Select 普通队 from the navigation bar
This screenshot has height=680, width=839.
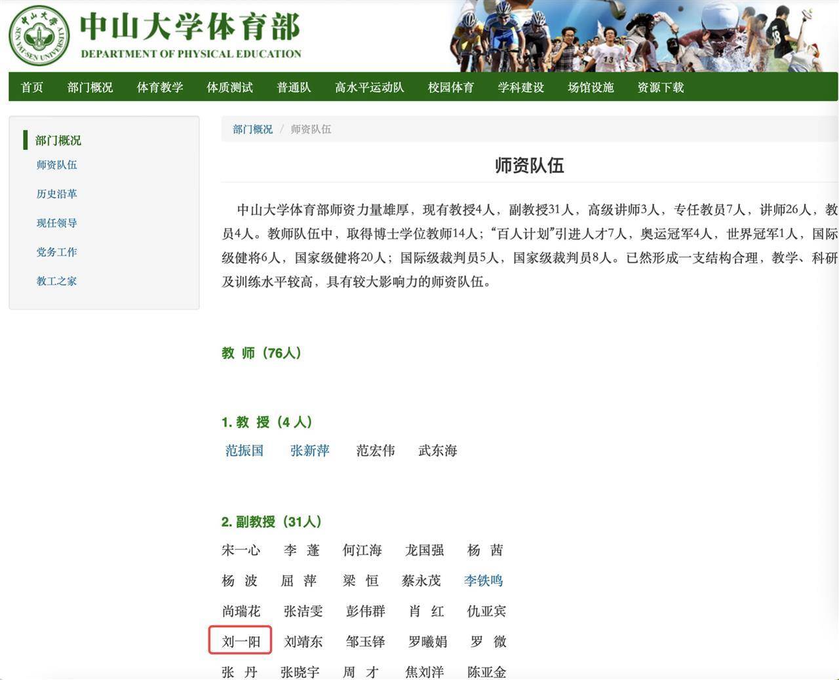(x=294, y=86)
